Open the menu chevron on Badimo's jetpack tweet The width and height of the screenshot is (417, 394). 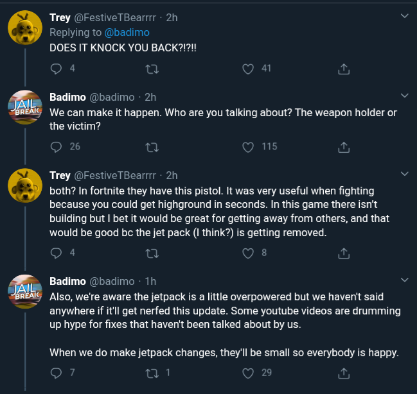click(x=404, y=280)
